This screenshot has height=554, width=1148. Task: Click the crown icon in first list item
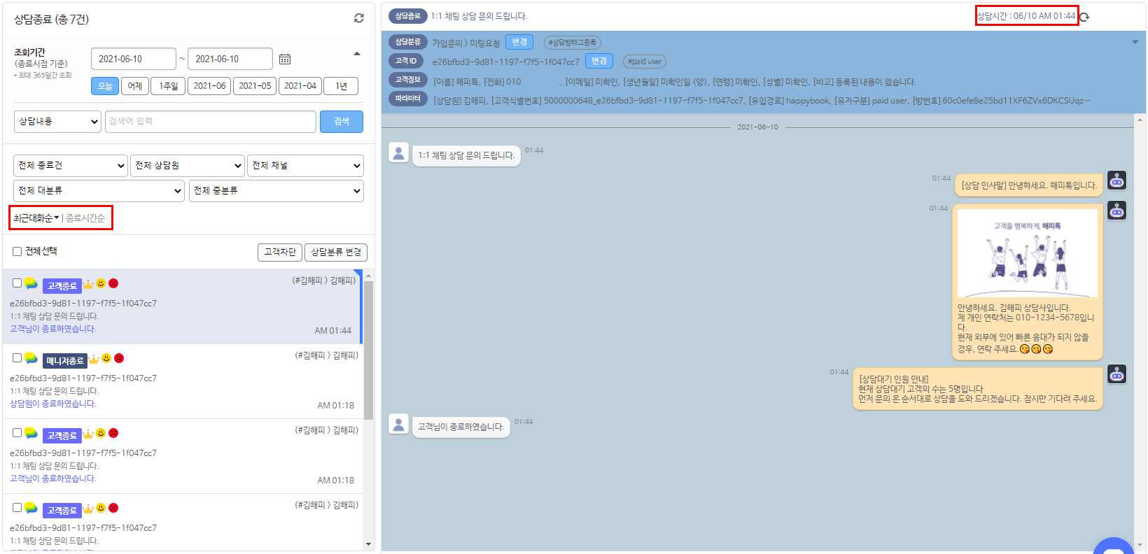(88, 284)
